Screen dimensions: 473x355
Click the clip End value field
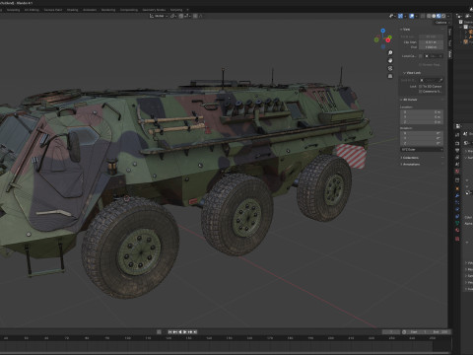[x=431, y=47]
